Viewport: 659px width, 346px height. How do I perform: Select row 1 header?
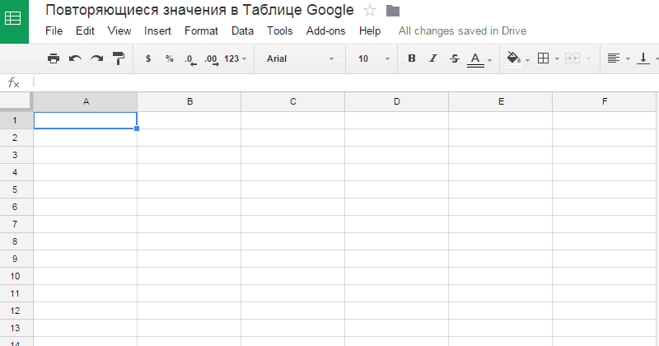(16, 120)
